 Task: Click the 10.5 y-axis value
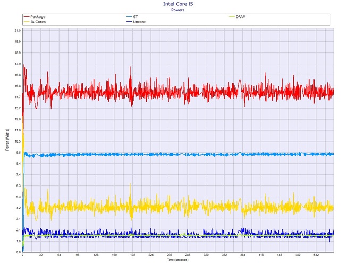click(x=18, y=141)
